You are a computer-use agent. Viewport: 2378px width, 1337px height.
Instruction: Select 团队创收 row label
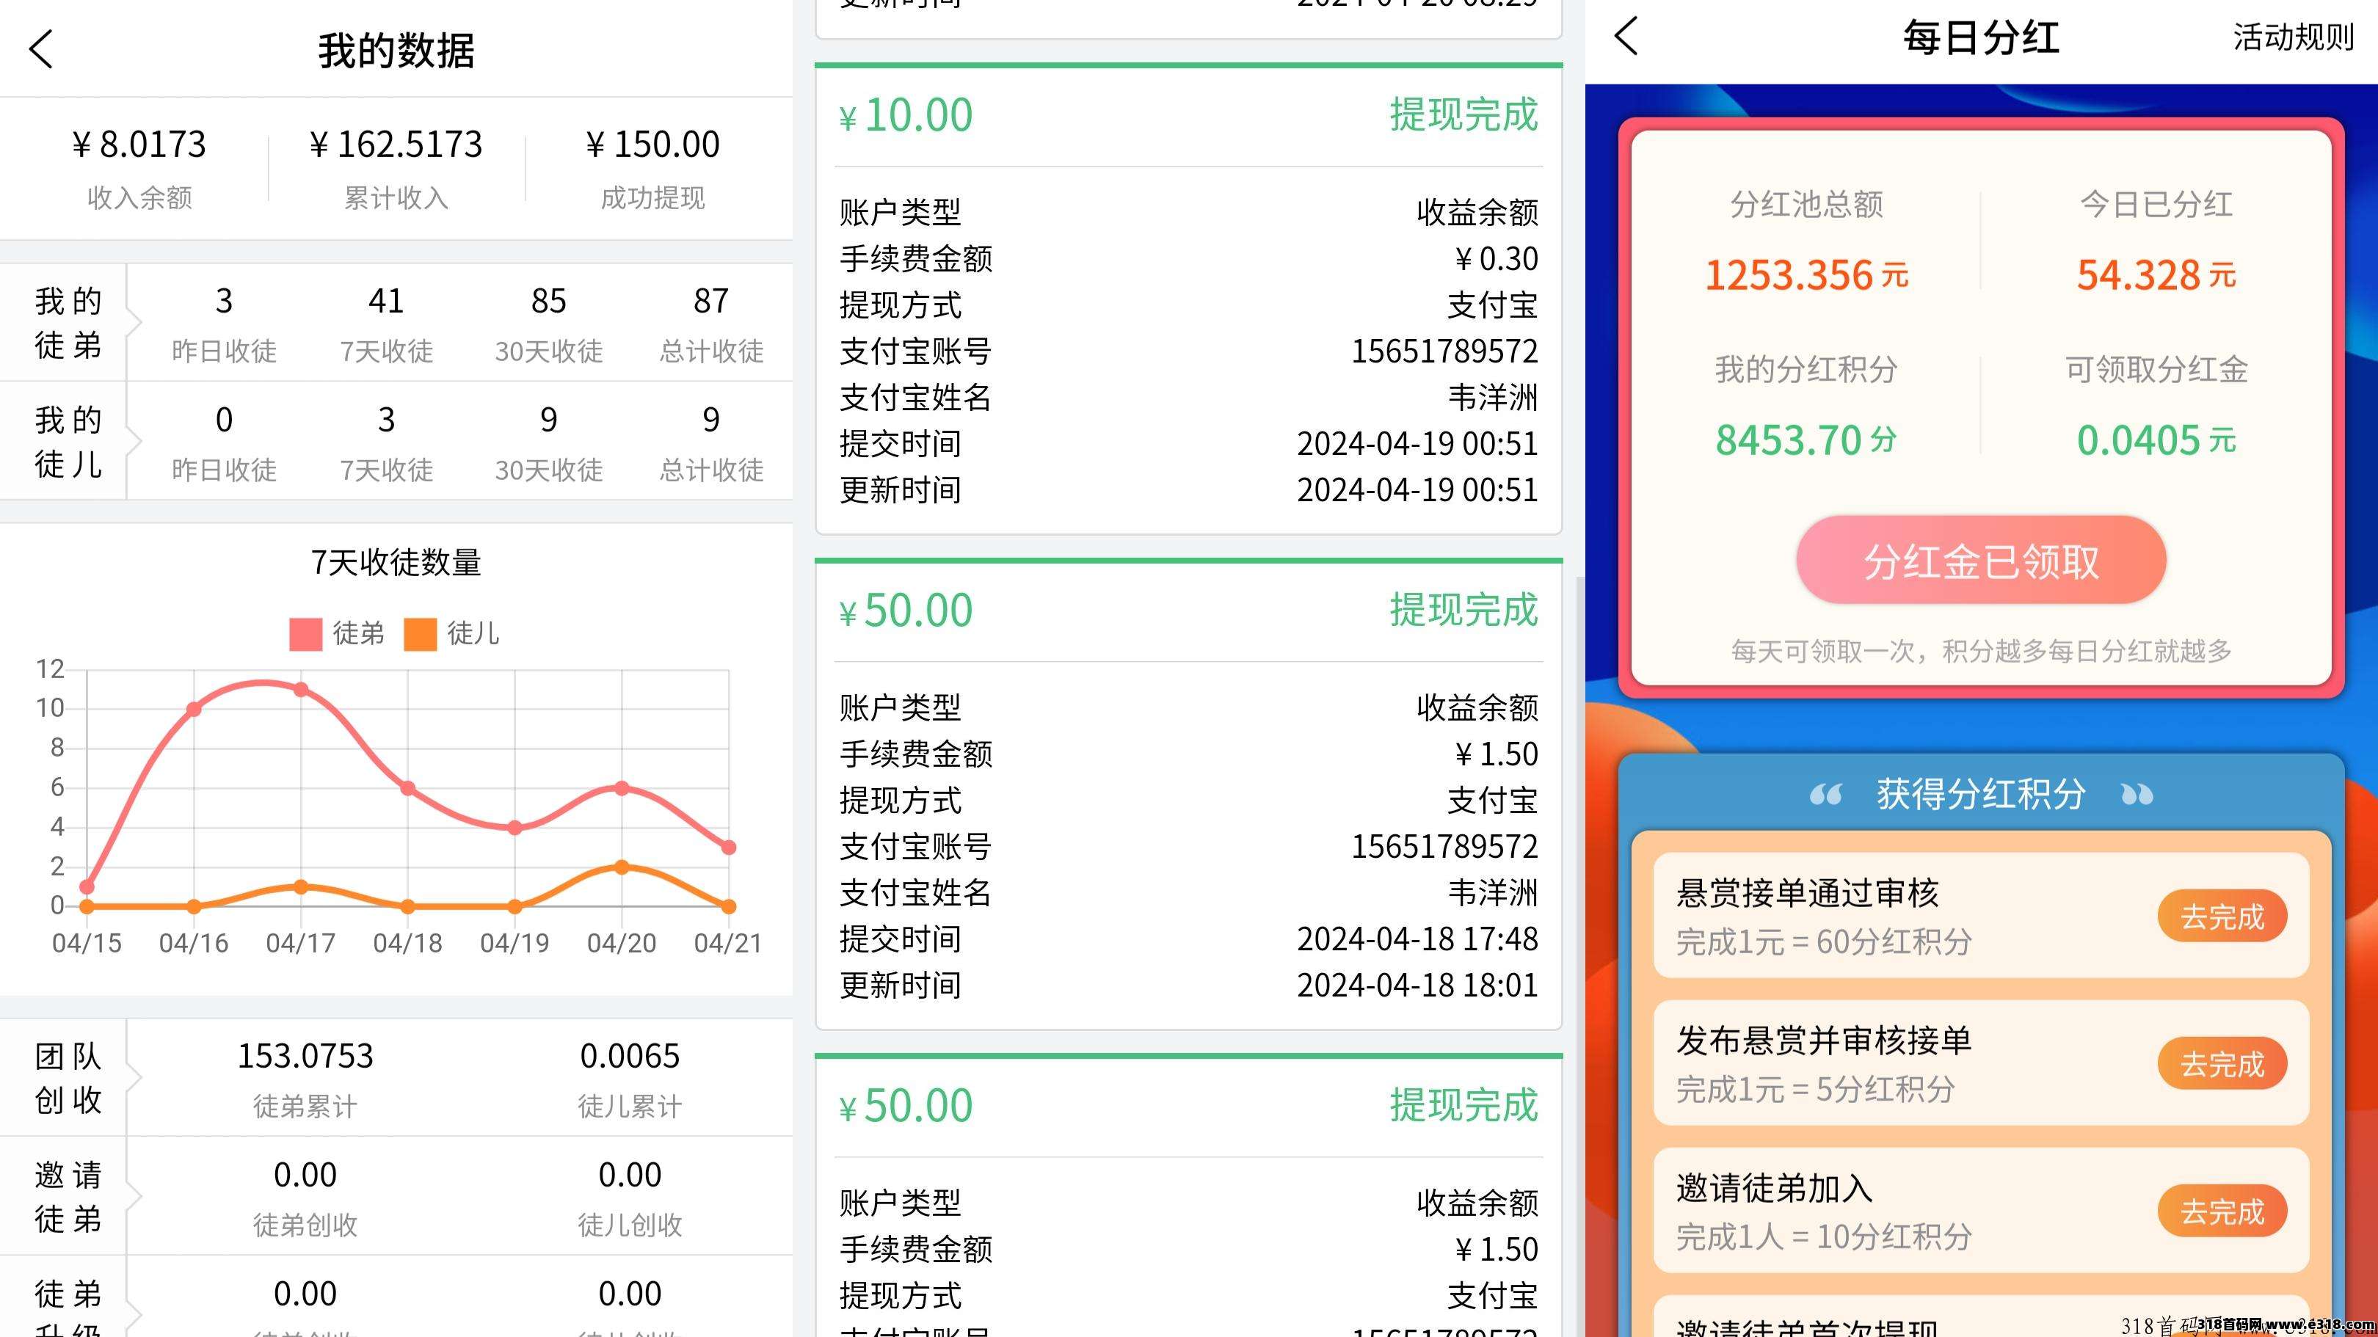click(x=68, y=1076)
